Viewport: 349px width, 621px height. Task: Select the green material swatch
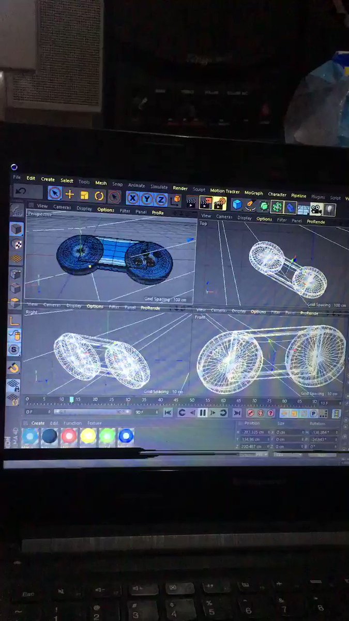tap(107, 436)
